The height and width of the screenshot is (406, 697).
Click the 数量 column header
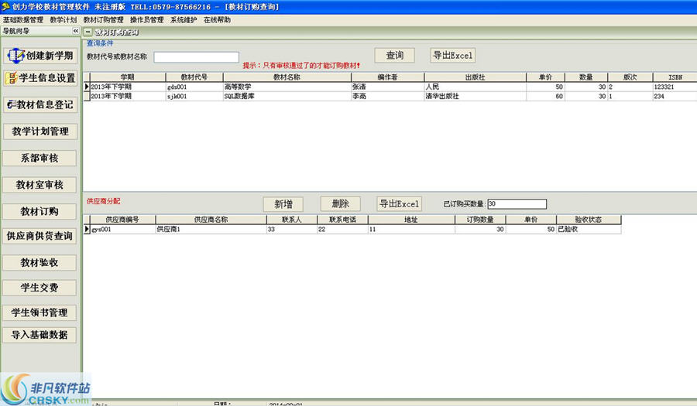pyautogui.click(x=586, y=77)
